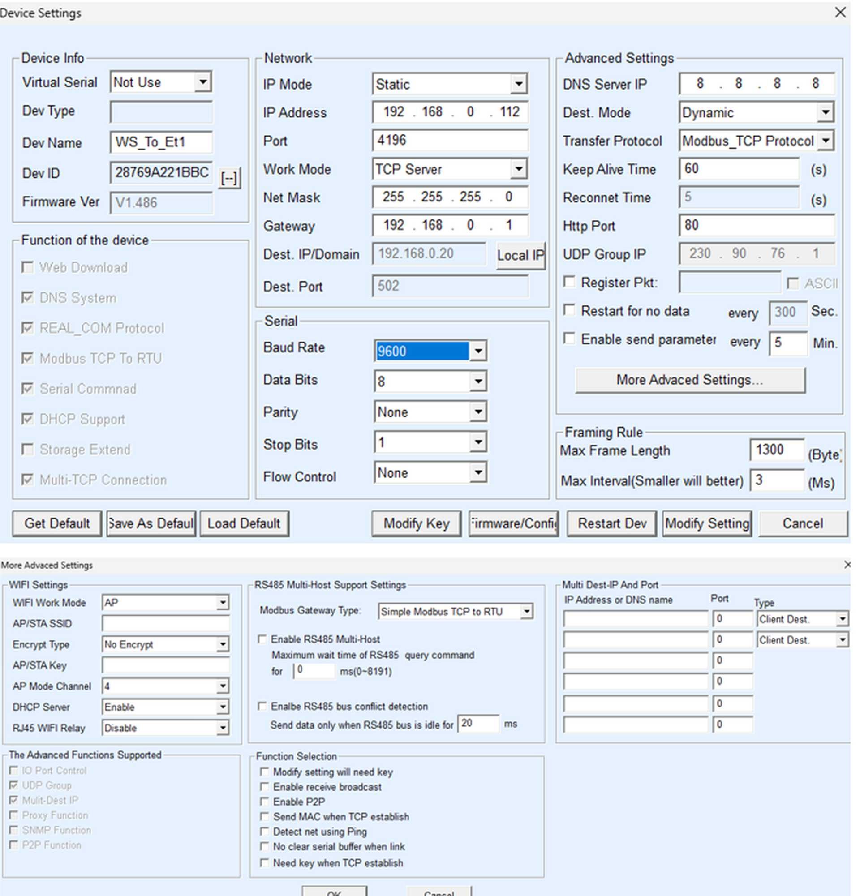Open the Baud Rate dropdown
Image resolution: width=860 pixels, height=896 pixels.
click(478, 351)
